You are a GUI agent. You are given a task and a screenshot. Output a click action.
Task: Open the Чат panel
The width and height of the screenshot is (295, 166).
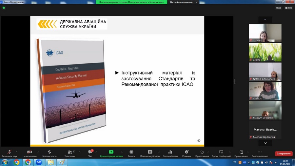click(x=90, y=153)
